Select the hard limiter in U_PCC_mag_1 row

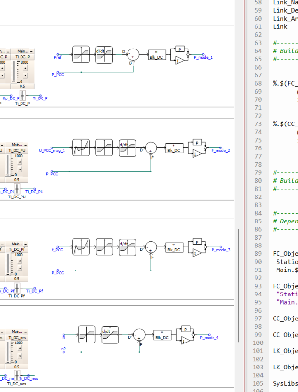104,147
